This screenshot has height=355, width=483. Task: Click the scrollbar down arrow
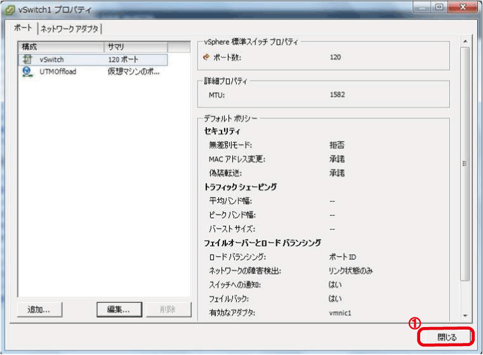[x=465, y=316]
